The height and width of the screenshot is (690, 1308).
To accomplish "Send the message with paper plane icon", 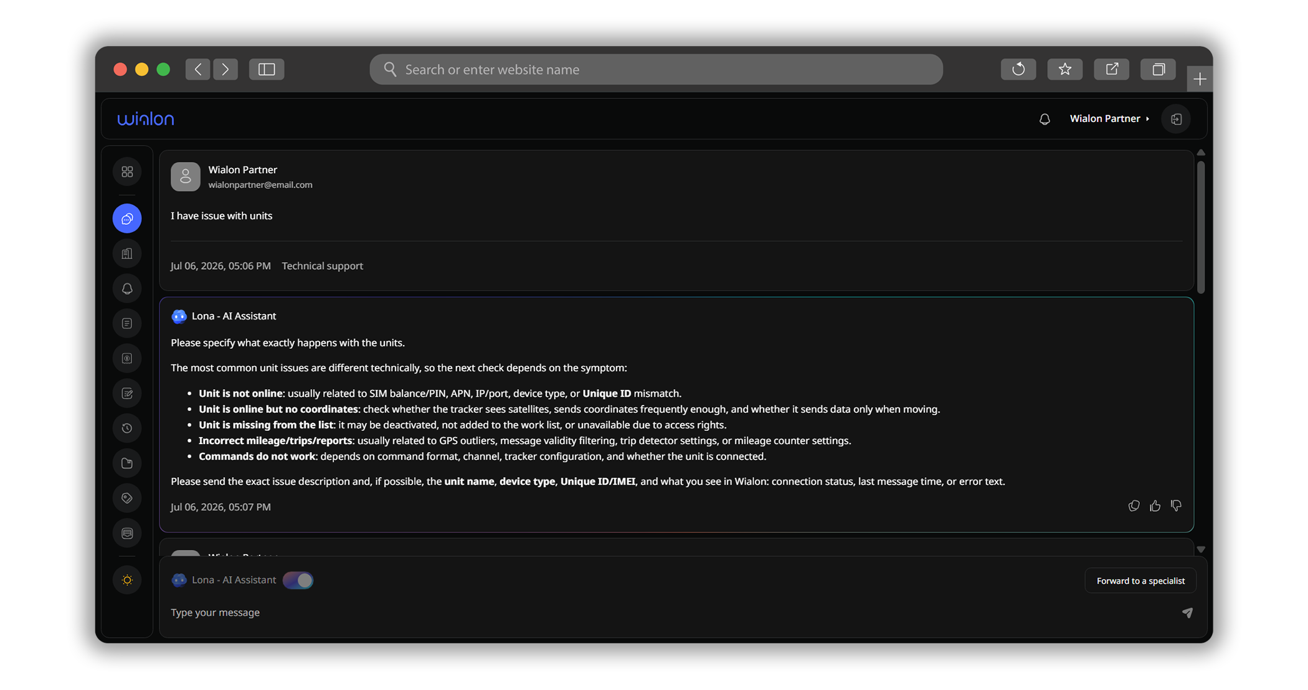I will [x=1187, y=613].
